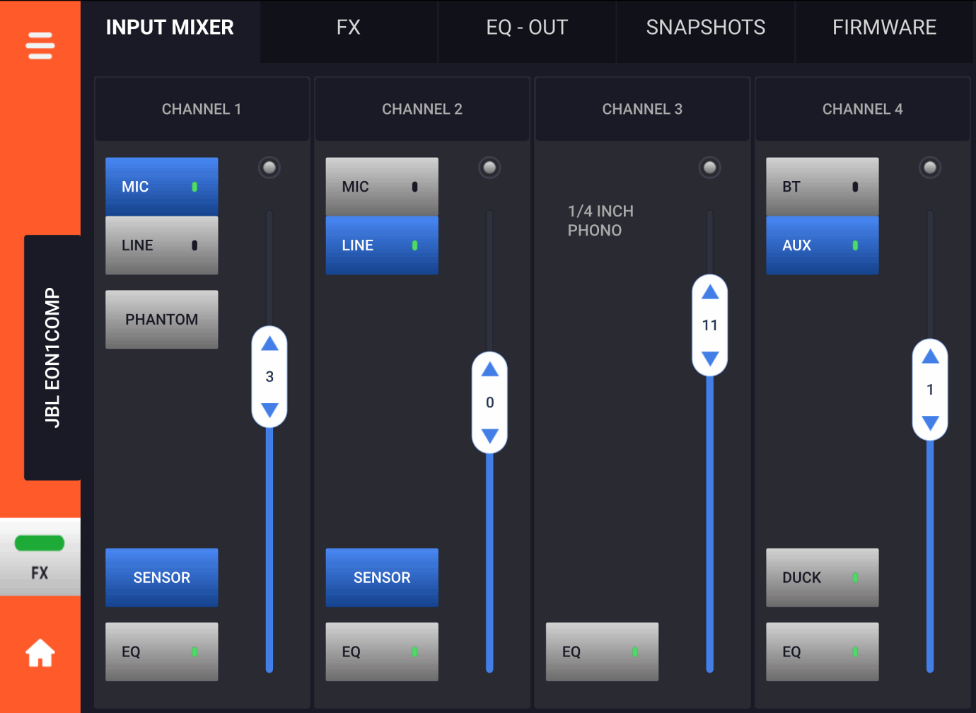Lower Channel 3 level using down arrow
This screenshot has height=713, width=976.
pyautogui.click(x=710, y=358)
